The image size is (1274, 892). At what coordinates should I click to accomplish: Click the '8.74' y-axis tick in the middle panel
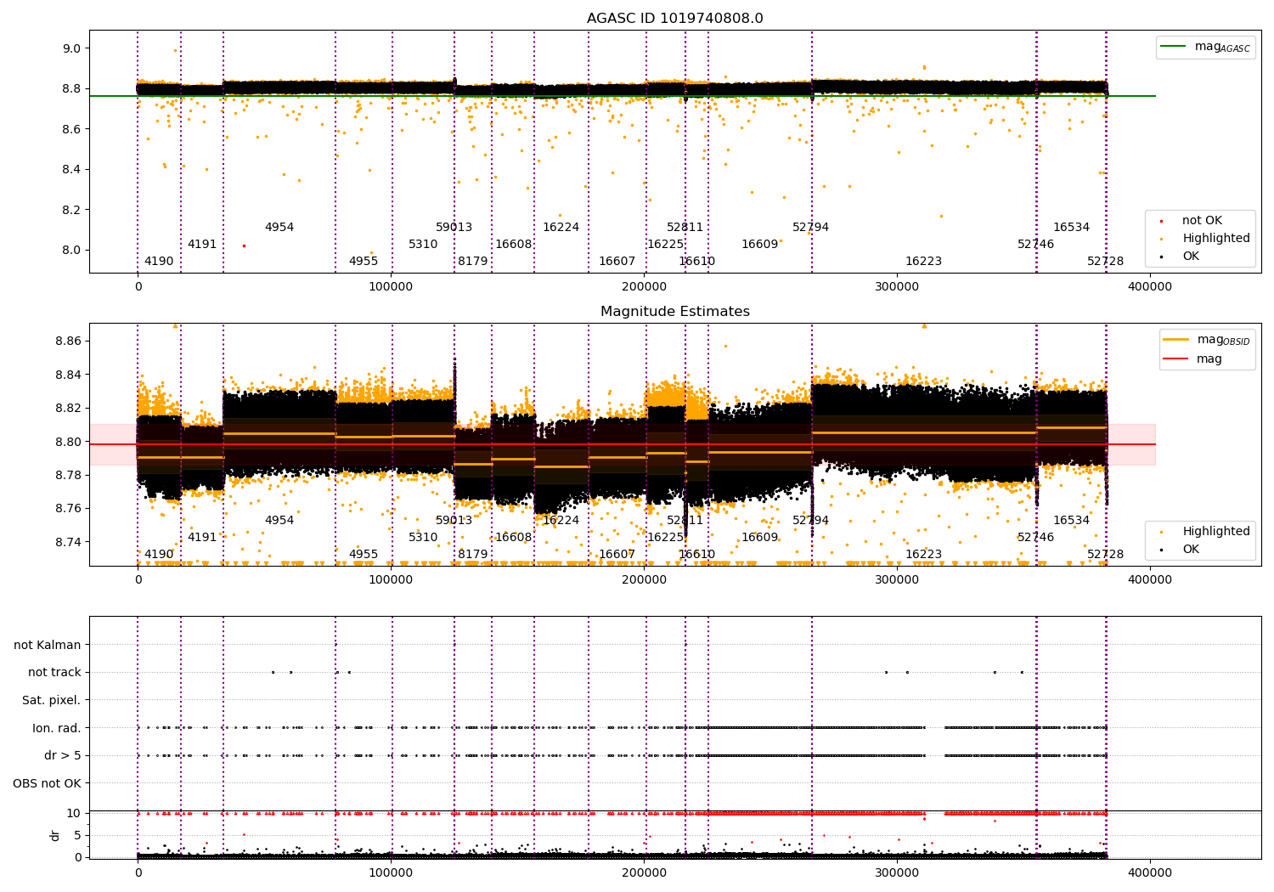pos(68,542)
